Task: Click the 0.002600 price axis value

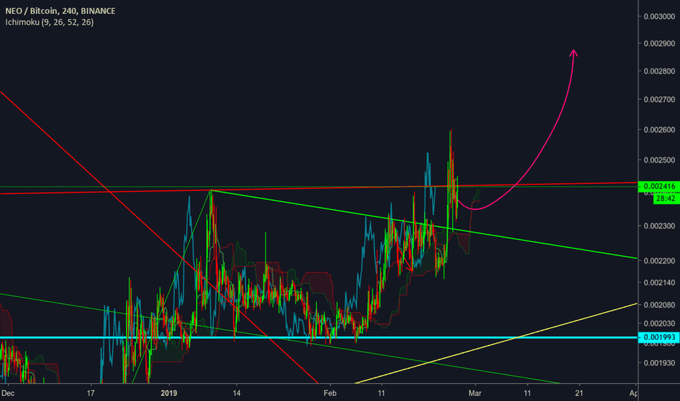Action: 659,130
